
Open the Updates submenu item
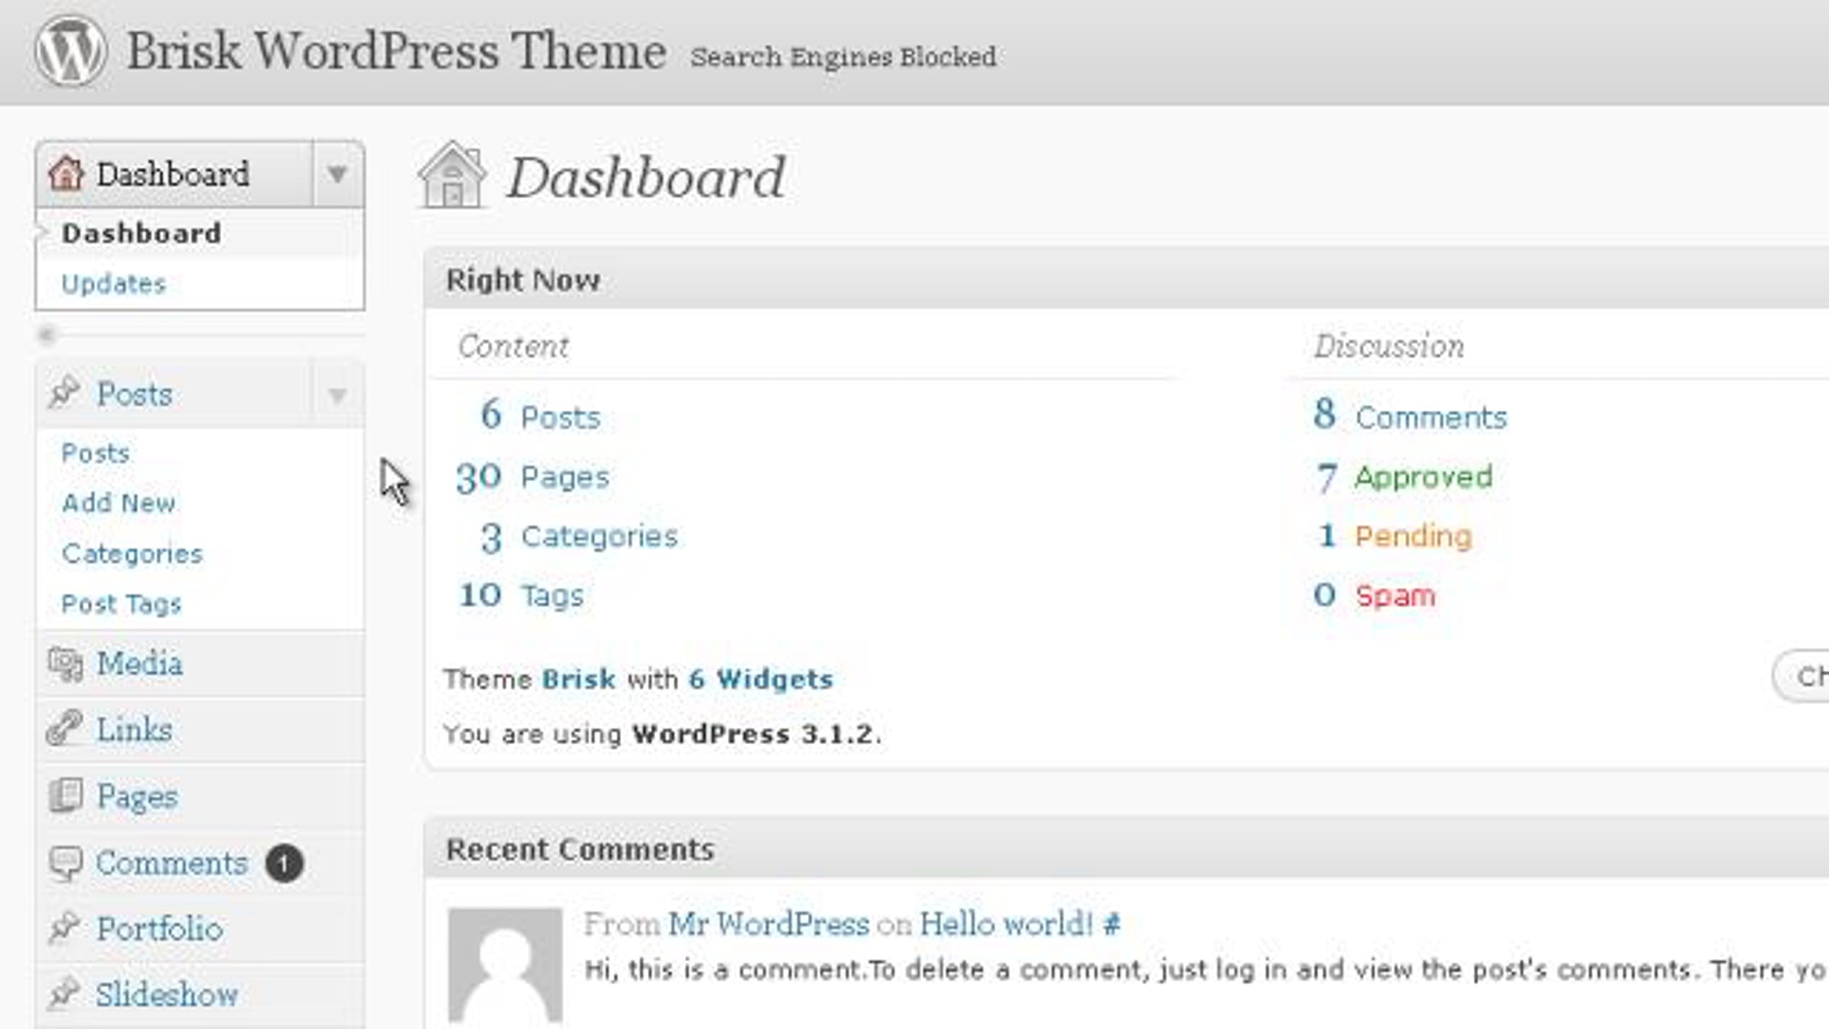[114, 284]
